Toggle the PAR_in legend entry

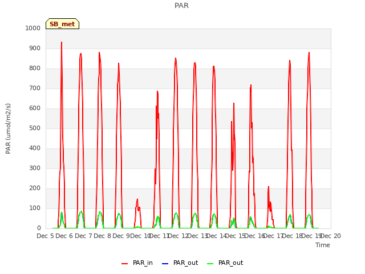(137, 263)
